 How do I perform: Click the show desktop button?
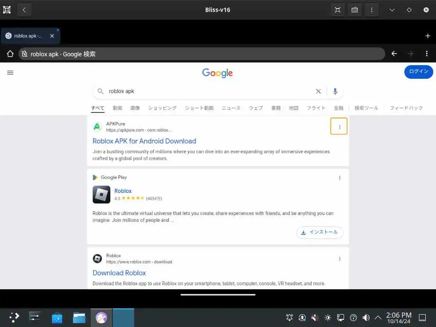click(x=422, y=318)
